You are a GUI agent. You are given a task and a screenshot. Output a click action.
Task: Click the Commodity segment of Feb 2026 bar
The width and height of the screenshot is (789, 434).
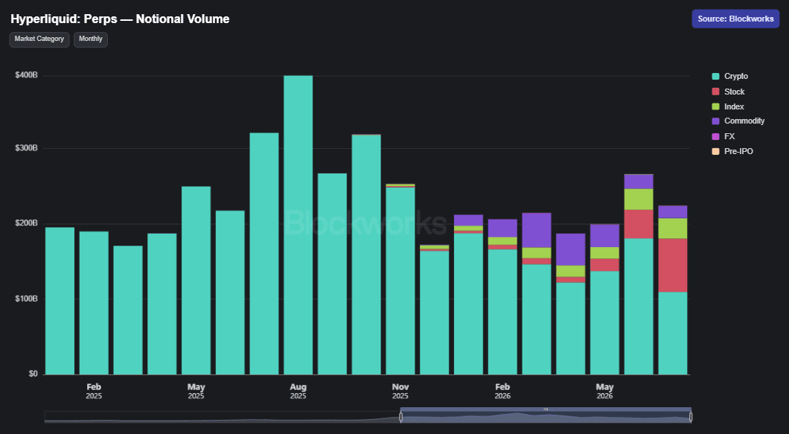click(502, 228)
